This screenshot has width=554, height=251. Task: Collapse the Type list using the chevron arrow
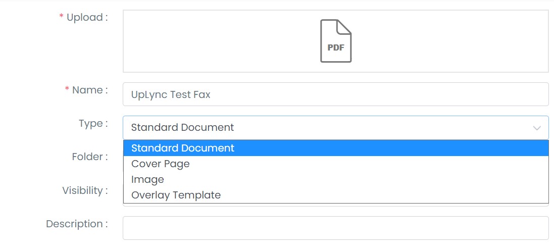pos(537,128)
